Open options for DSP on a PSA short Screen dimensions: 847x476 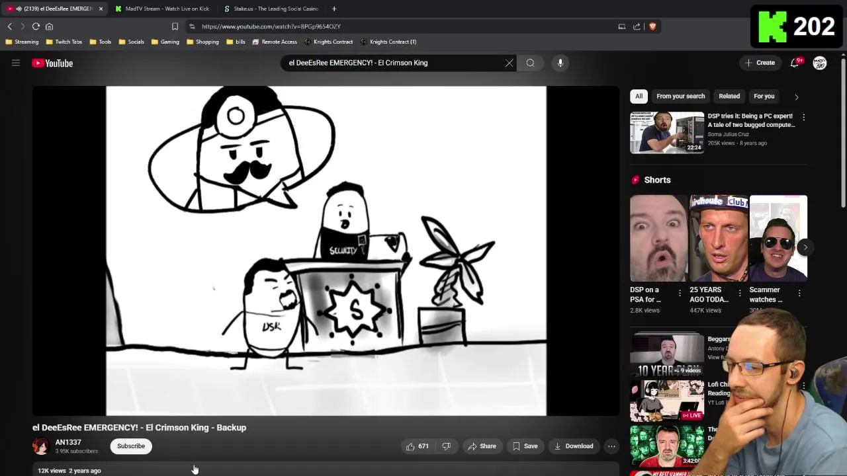pyautogui.click(x=680, y=293)
